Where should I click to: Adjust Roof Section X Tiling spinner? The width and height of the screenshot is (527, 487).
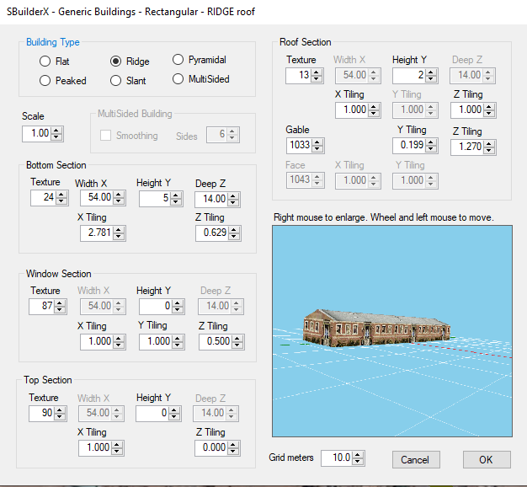[x=374, y=110]
